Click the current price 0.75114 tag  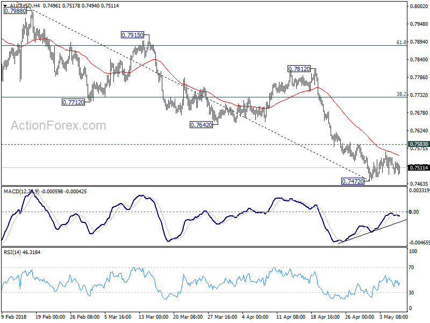pos(419,167)
